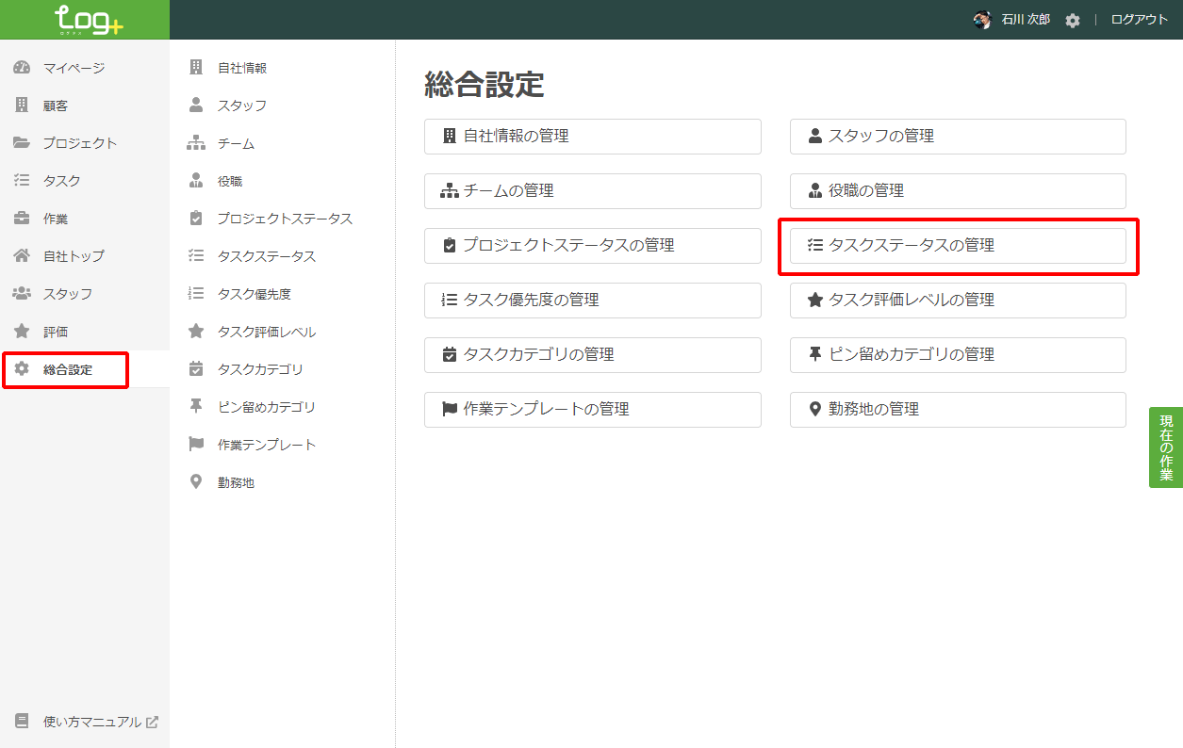The width and height of the screenshot is (1183, 748).
Task: Choose タスク優先度 in the settings submenu
Action: (249, 293)
